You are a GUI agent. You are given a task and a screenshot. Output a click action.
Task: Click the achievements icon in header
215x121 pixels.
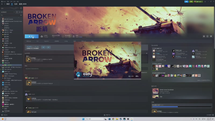pyautogui.click(x=74, y=36)
